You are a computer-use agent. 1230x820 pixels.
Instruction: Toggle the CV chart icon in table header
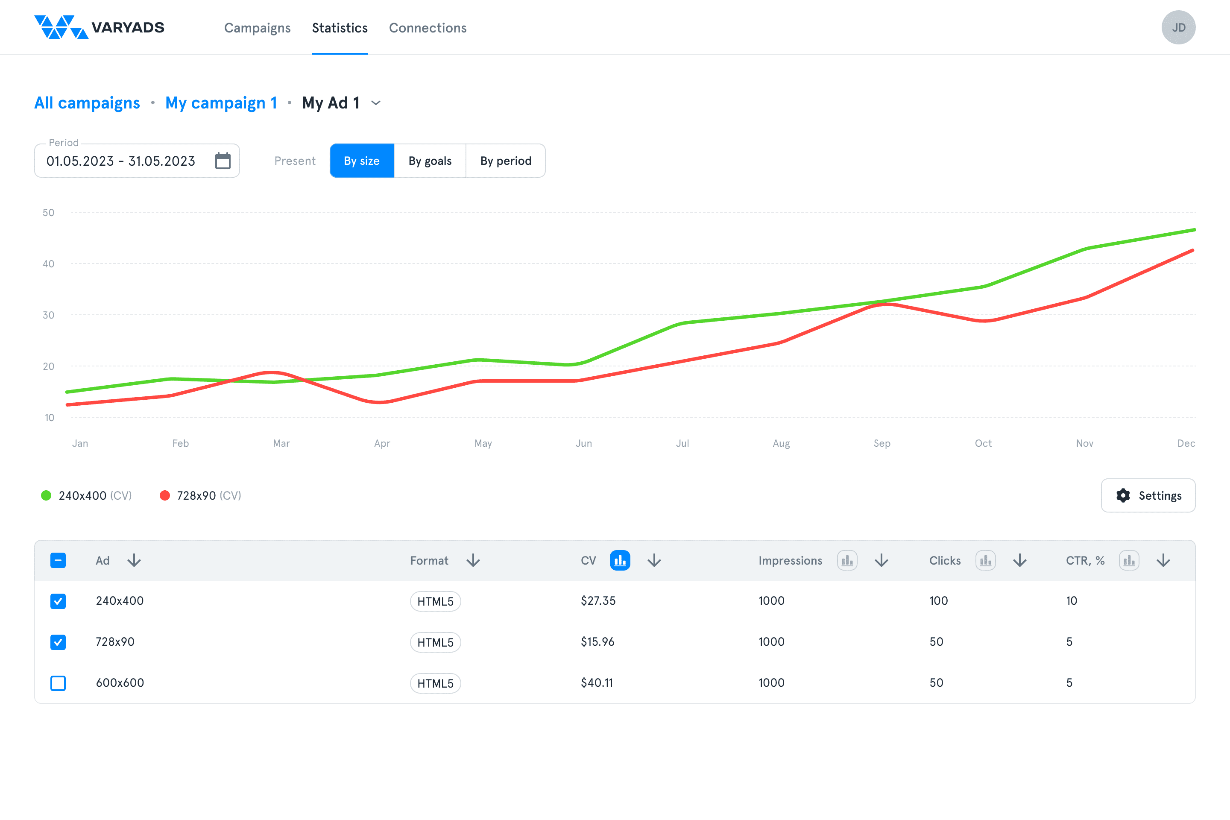620,561
